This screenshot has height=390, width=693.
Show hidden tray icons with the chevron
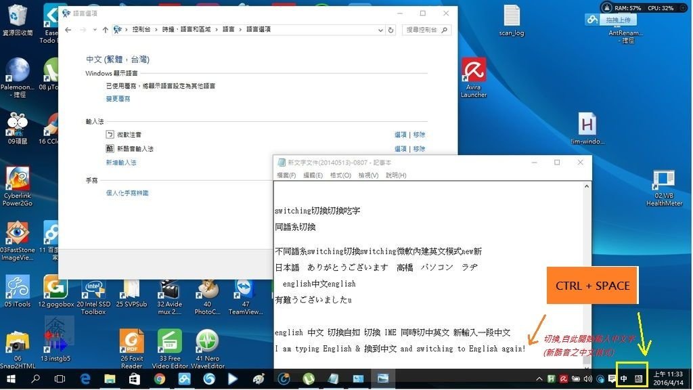pyautogui.click(x=539, y=379)
